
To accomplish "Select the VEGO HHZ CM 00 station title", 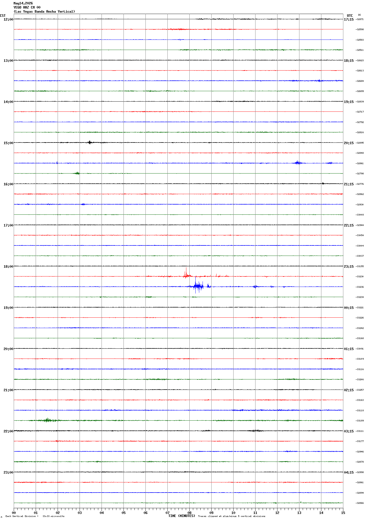I will pos(27,7).
